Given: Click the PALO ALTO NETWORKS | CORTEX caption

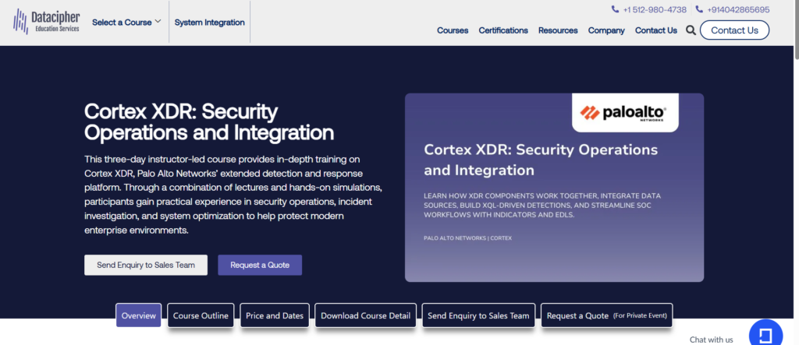Looking at the screenshot, I should click(x=468, y=238).
